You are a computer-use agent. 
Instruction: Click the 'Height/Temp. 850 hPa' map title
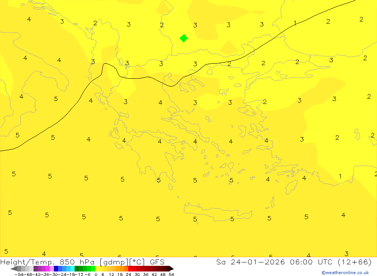(48, 262)
